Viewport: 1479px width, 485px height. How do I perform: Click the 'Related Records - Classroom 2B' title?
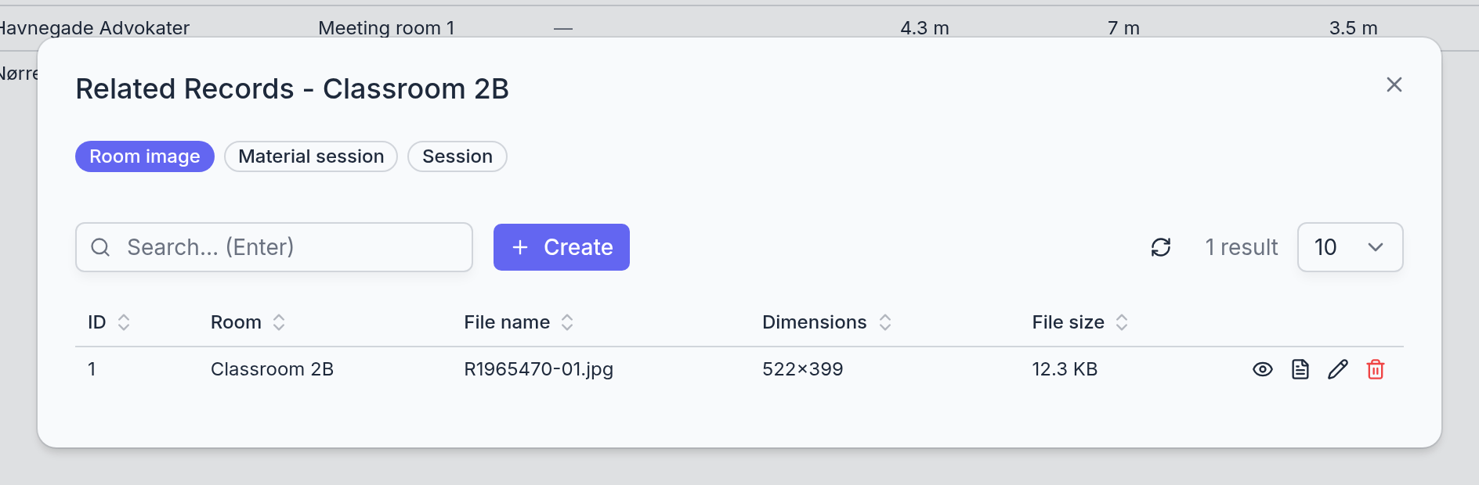pyautogui.click(x=292, y=89)
